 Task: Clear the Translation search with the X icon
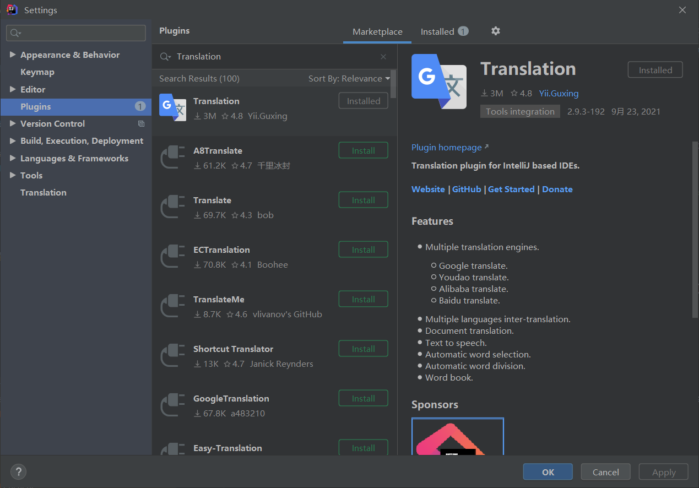[x=383, y=56]
